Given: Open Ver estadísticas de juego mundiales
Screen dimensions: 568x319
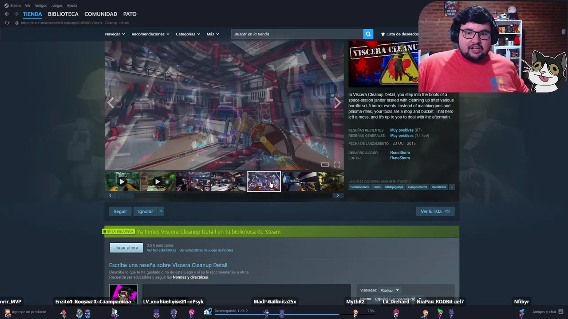Looking at the screenshot, I should pos(206,250).
